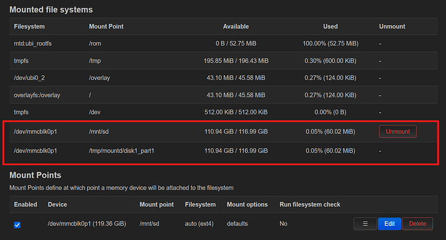Click the defaults mount options cell

click(237, 224)
